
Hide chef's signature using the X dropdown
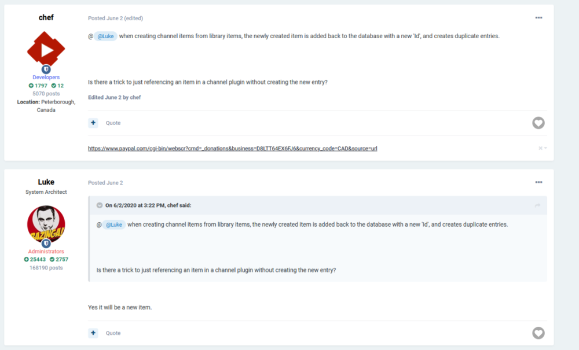(x=543, y=148)
